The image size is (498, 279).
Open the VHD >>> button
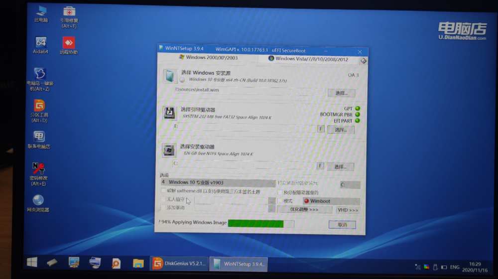click(348, 210)
